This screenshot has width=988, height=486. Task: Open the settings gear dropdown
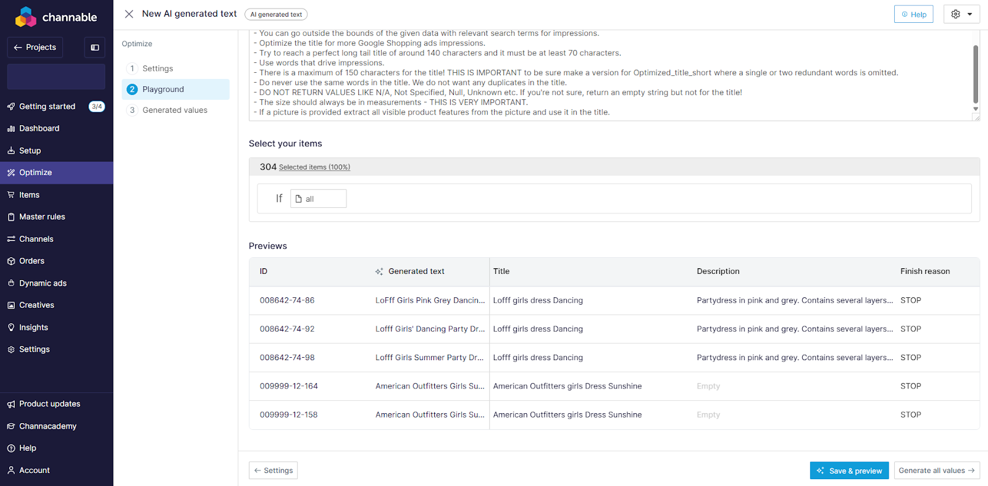click(961, 14)
